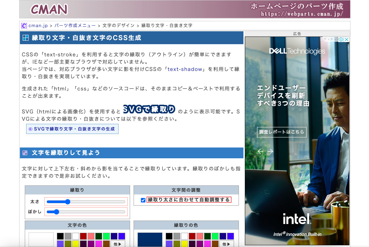Viewport: 369px width, 247px height.
Task: Click 調査レポートはこちら in the Dell ad
Action: pyautogui.click(x=281, y=132)
